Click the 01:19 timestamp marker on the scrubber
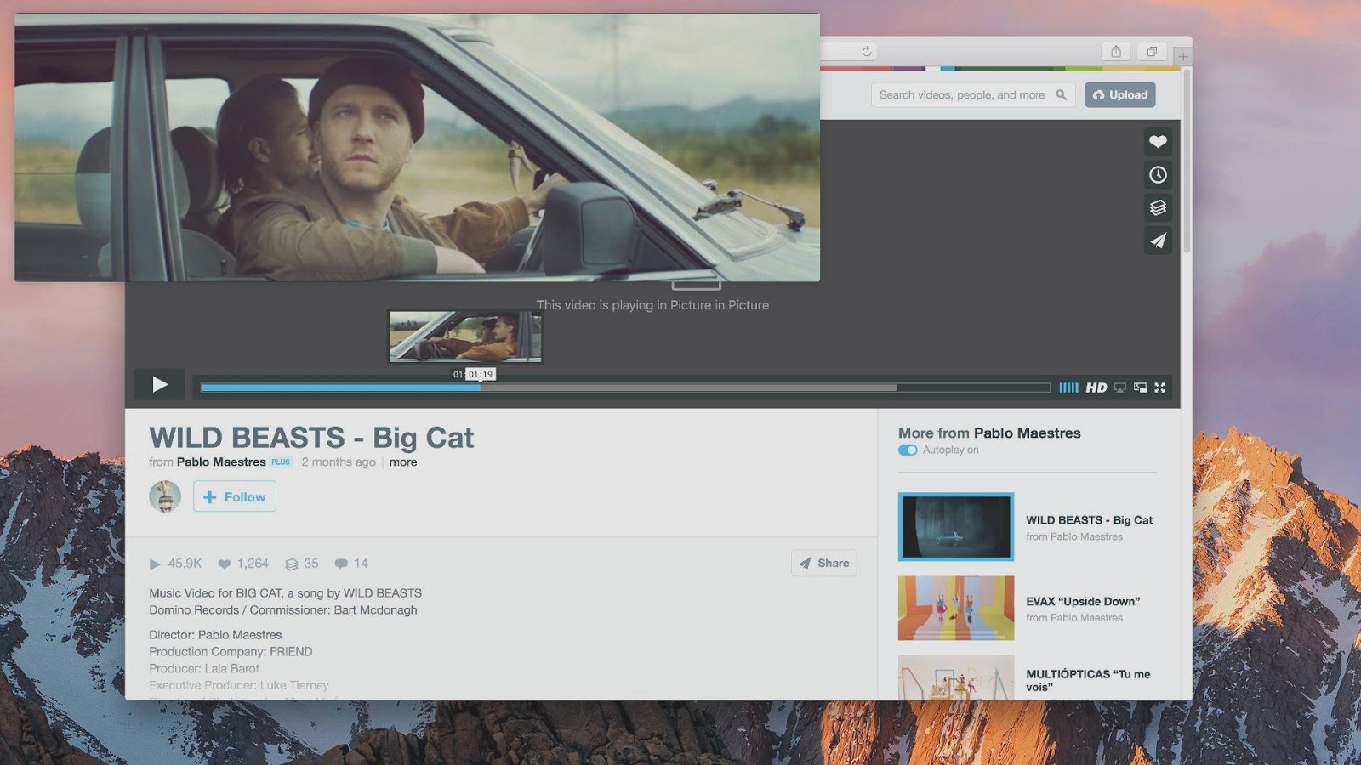This screenshot has height=765, width=1361. (481, 374)
